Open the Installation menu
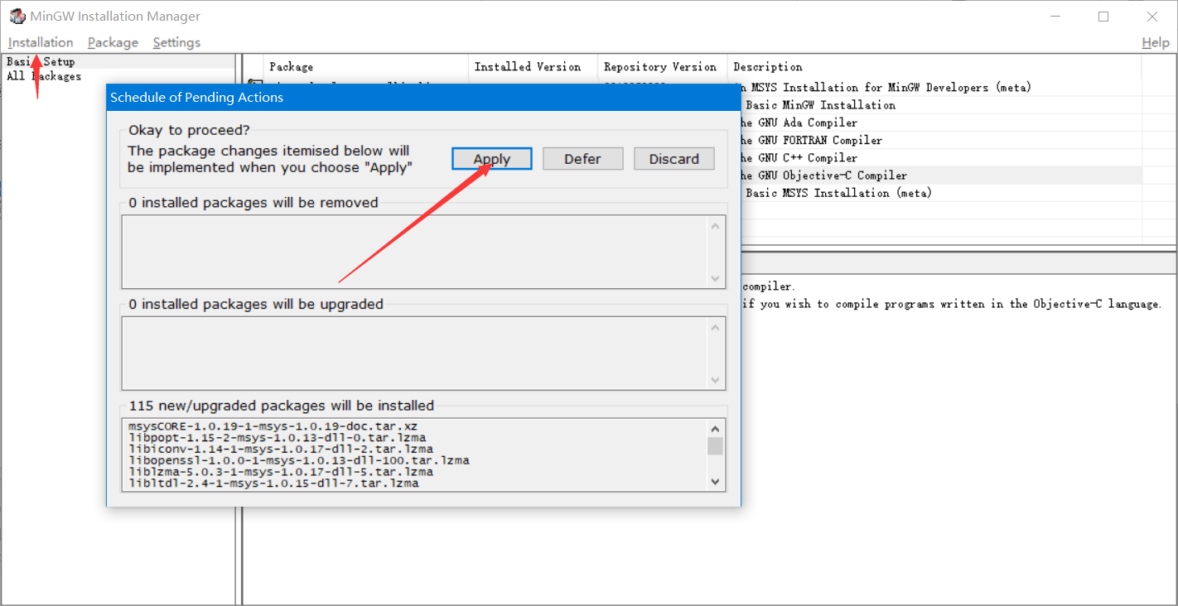The image size is (1178, 606). pyautogui.click(x=41, y=42)
